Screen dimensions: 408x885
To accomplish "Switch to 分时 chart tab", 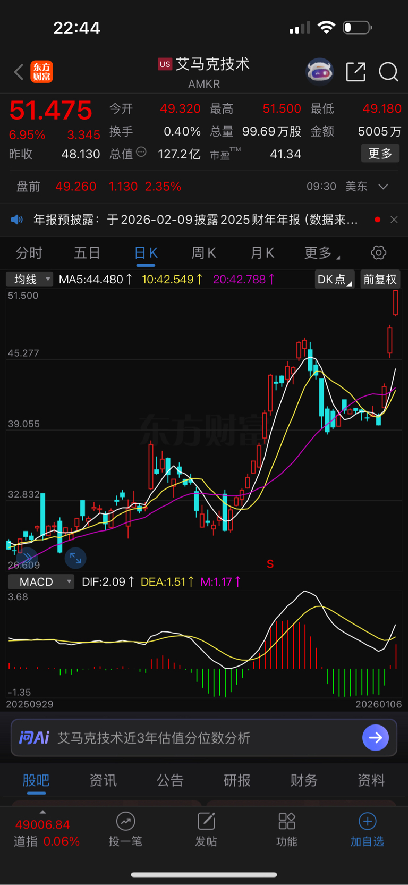I will pos(29,253).
